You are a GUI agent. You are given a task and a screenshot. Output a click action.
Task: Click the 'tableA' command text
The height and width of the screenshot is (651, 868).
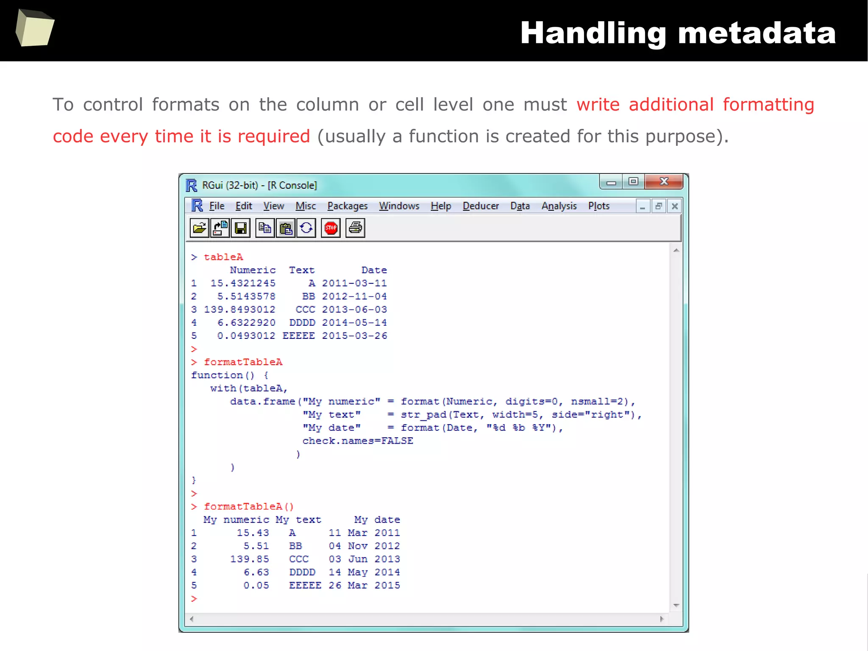223,257
